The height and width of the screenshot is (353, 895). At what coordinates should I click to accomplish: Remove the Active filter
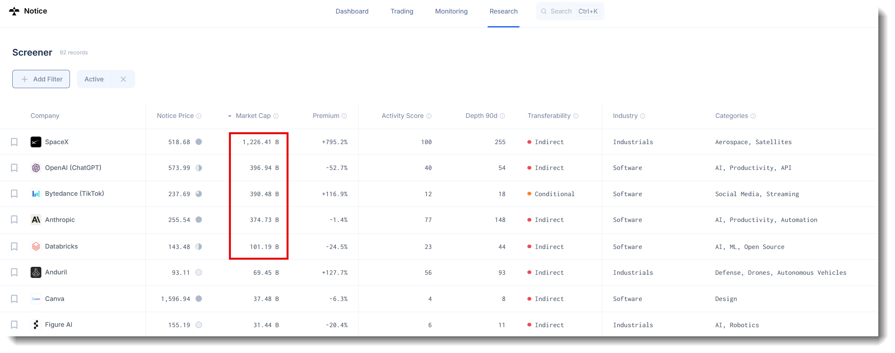click(x=123, y=79)
